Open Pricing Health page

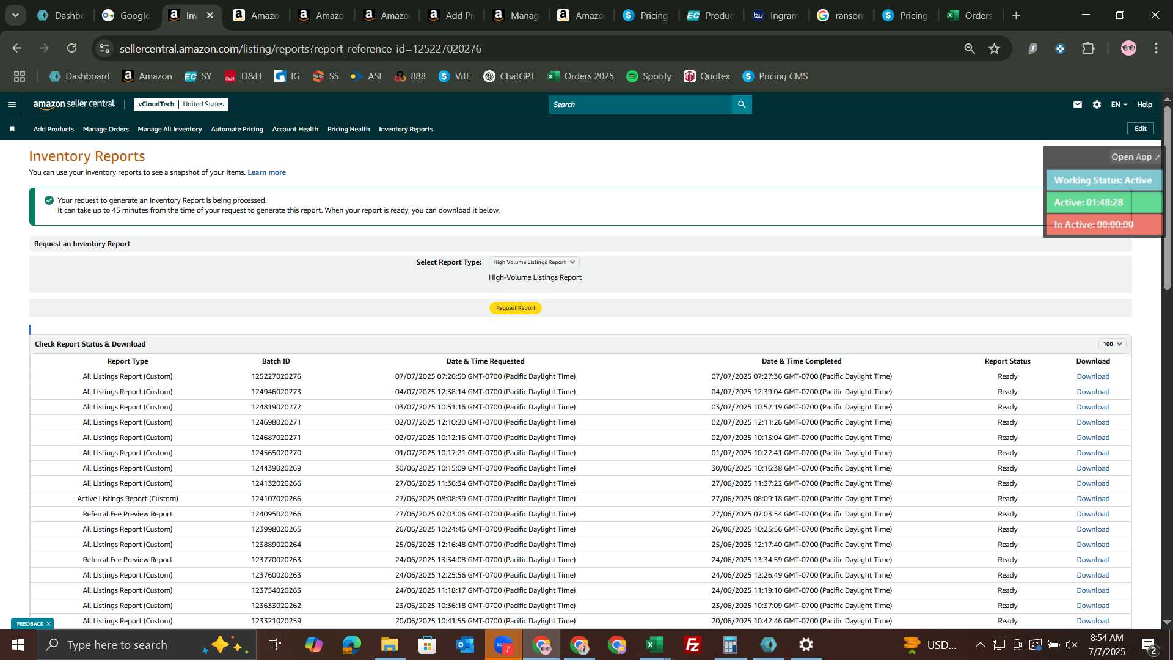click(348, 129)
